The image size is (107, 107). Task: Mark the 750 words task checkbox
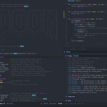click(x=70, y=79)
